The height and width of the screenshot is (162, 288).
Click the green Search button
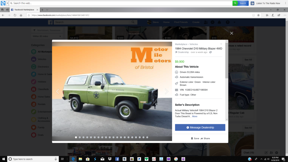click(x=240, y=3)
